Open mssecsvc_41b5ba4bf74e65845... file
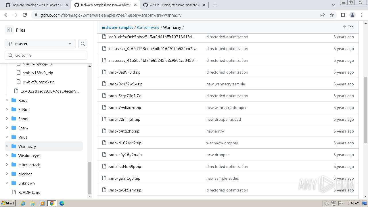Screen dimensions: 368x207 coord(153,60)
